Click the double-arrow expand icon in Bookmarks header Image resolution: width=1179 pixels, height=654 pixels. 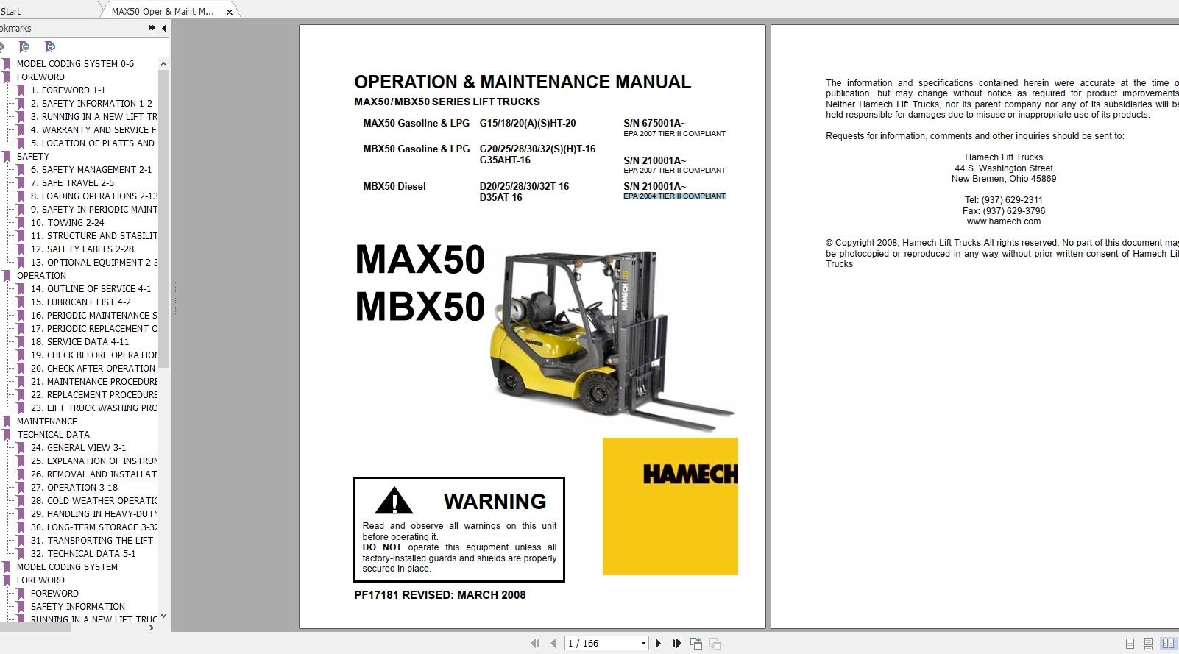[152, 28]
